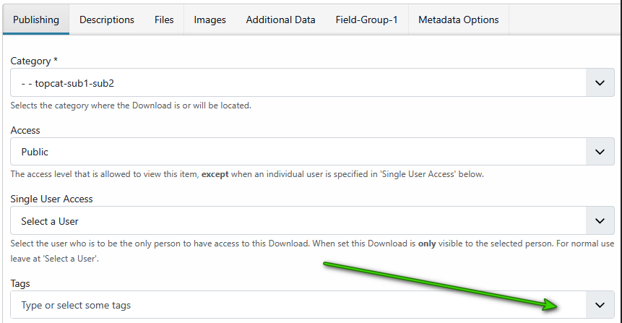Switch to the Publishing tab
Screen dimensions: 622x323
(x=36, y=20)
